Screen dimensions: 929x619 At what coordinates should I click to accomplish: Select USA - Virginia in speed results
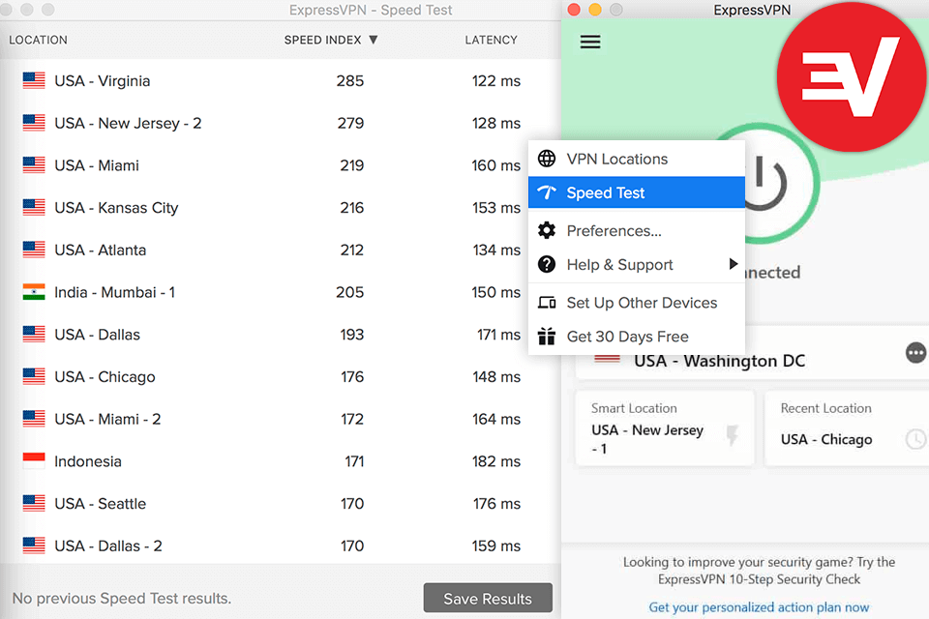[102, 80]
